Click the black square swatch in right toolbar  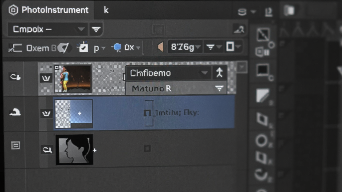click(263, 71)
